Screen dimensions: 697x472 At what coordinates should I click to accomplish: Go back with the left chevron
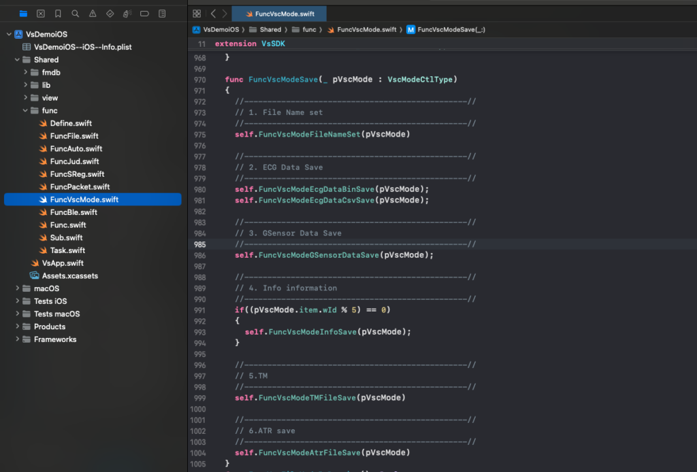pos(212,14)
